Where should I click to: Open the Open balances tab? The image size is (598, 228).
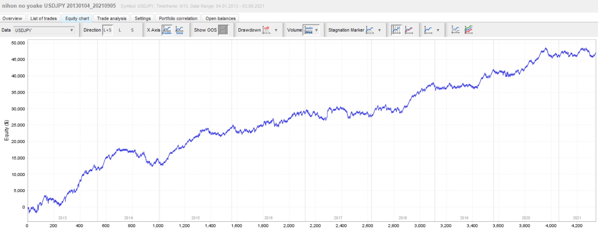(x=221, y=18)
